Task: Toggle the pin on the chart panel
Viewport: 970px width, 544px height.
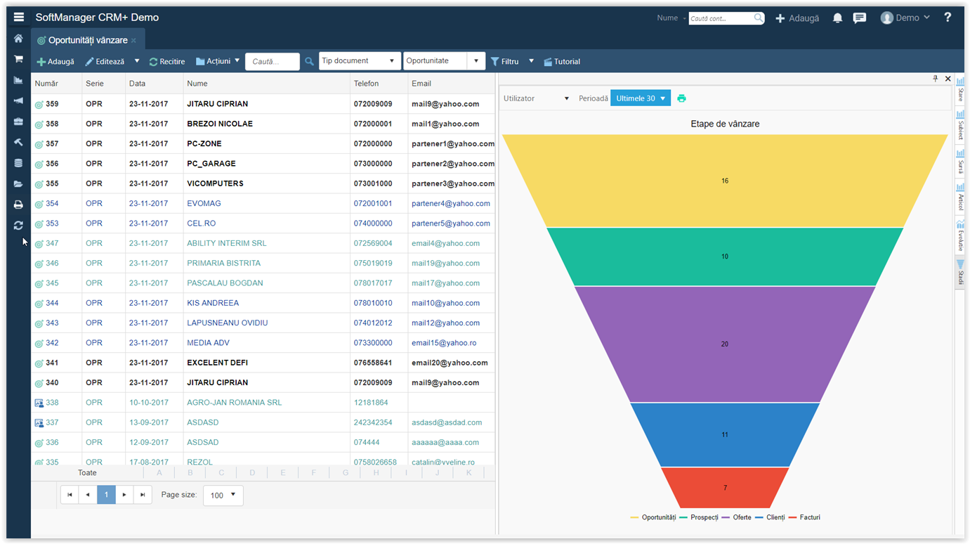Action: 935,79
